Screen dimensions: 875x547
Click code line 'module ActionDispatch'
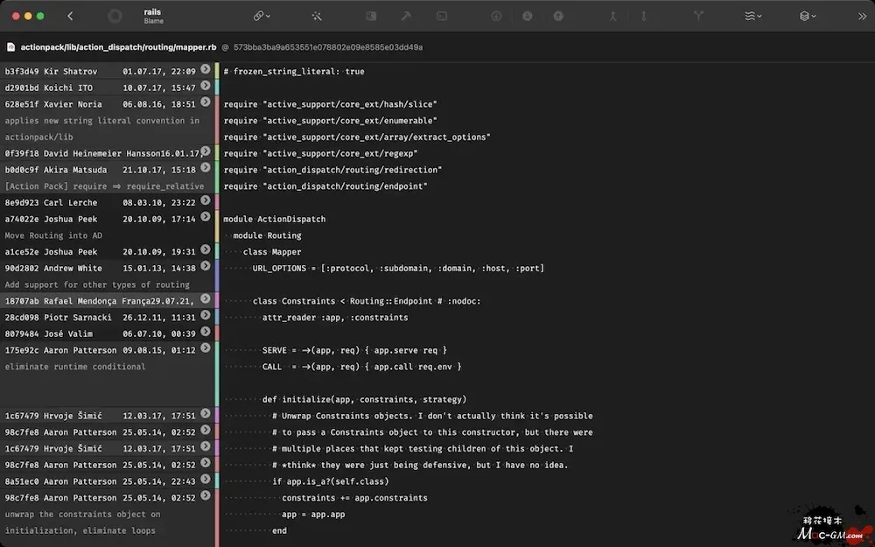tap(275, 220)
